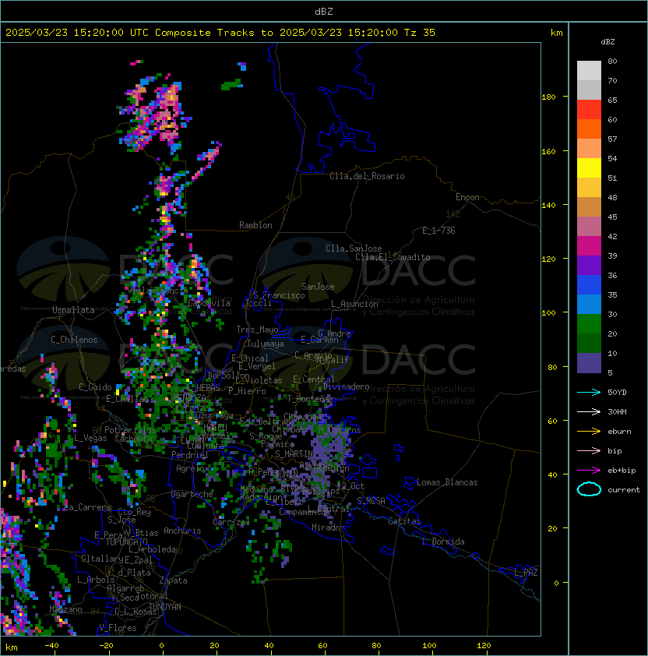The width and height of the screenshot is (648, 656).
Task: Click the yellow 54 dBZ color swatch
Action: pos(589,168)
